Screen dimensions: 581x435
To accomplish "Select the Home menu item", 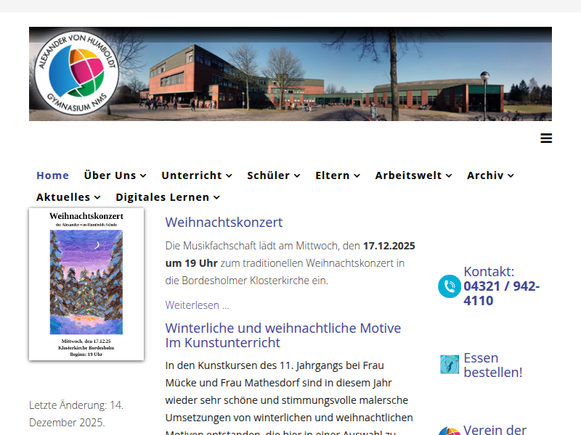I will [x=52, y=175].
